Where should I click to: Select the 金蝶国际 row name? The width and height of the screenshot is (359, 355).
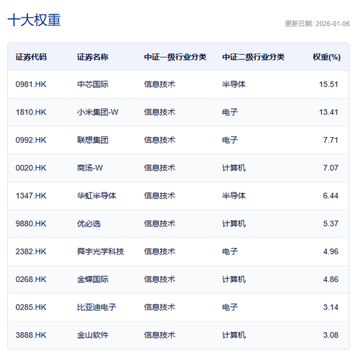coord(93,279)
